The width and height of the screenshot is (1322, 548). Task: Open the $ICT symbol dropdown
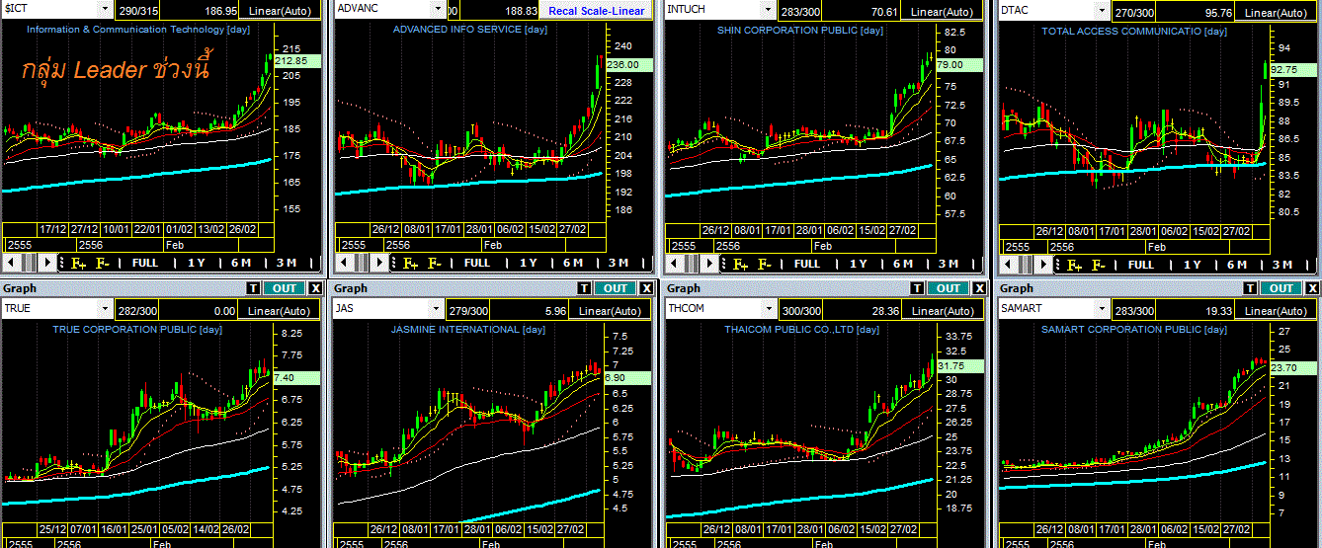tap(105, 9)
